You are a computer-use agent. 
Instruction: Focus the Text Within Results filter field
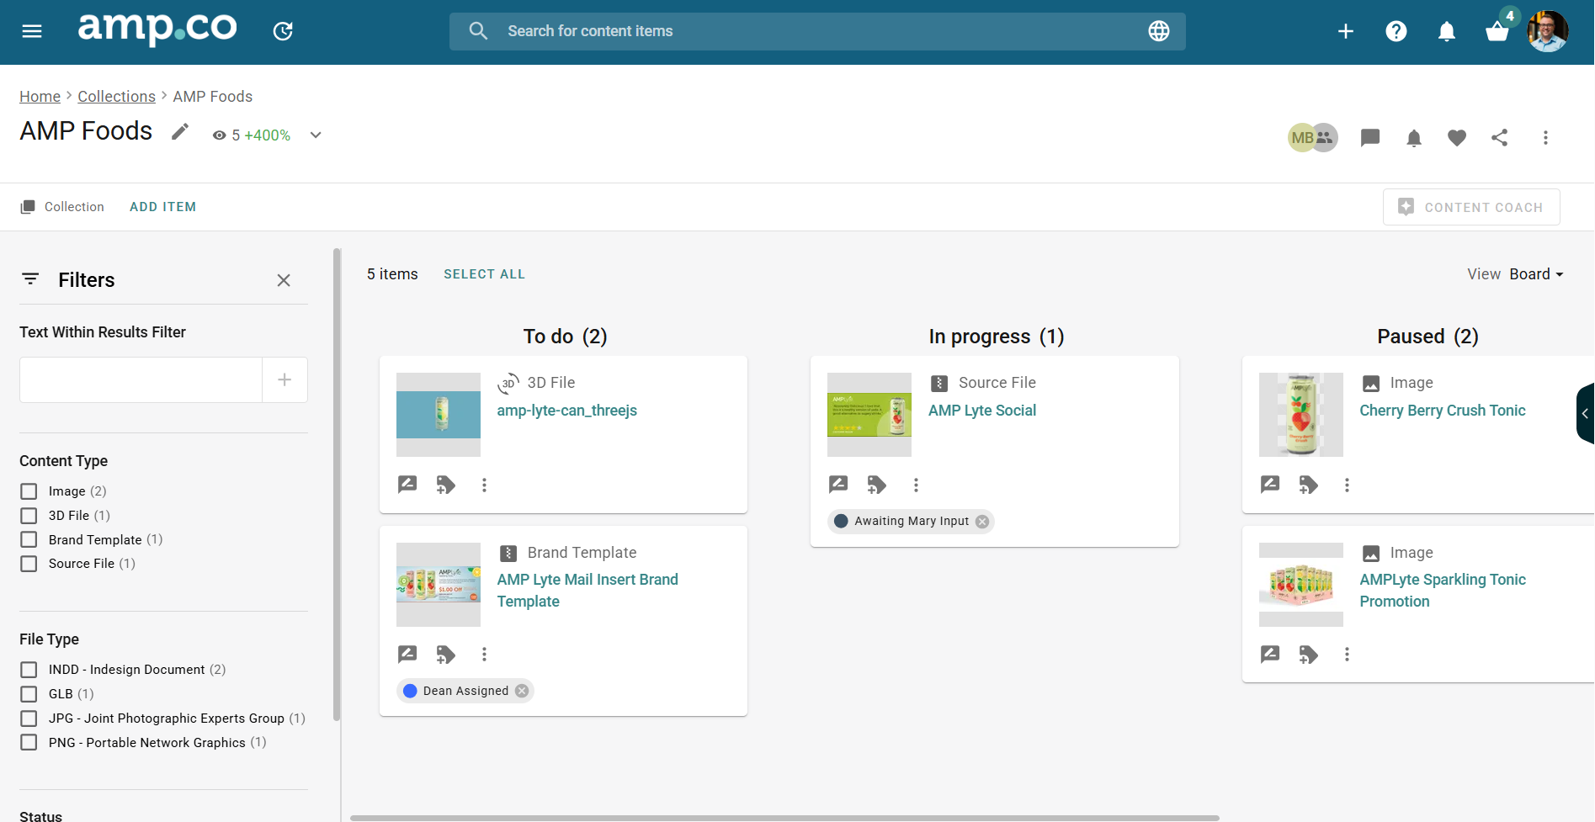141,379
